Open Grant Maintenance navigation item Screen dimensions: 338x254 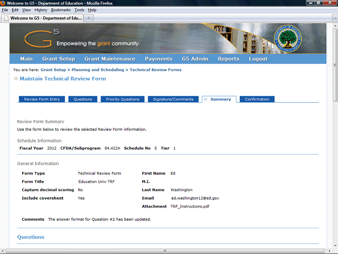click(x=110, y=59)
